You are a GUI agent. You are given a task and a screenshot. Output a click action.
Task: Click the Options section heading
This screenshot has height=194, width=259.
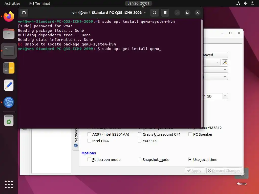pos(89,153)
